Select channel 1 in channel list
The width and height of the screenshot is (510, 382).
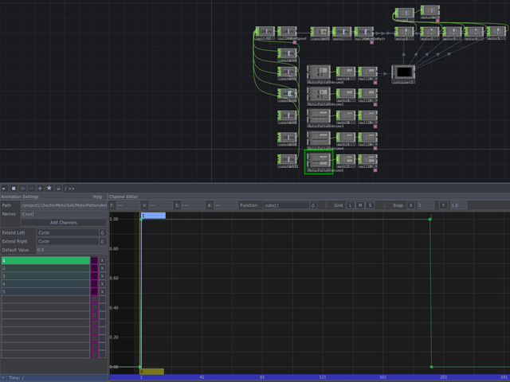[45, 260]
